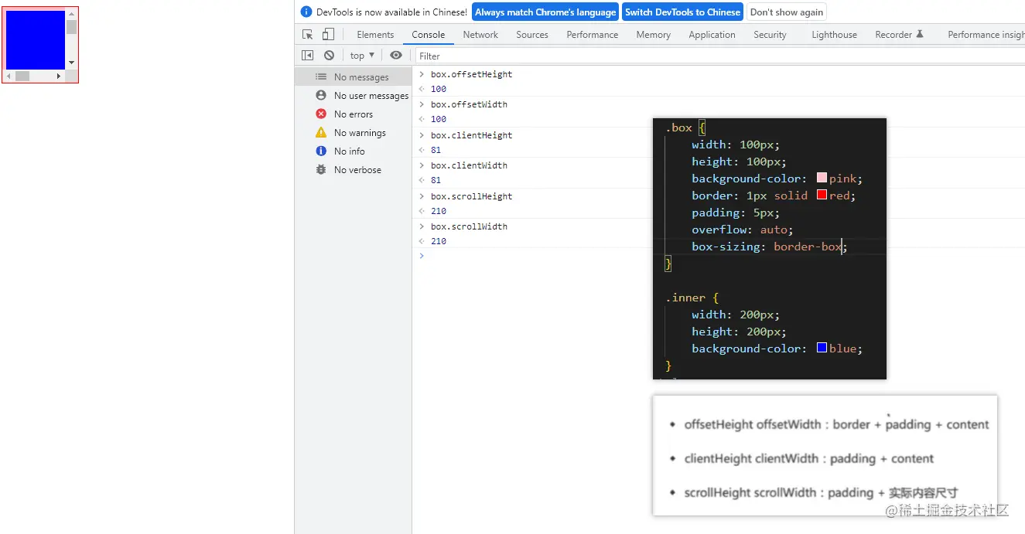Focus the console Filter field

click(x=719, y=56)
